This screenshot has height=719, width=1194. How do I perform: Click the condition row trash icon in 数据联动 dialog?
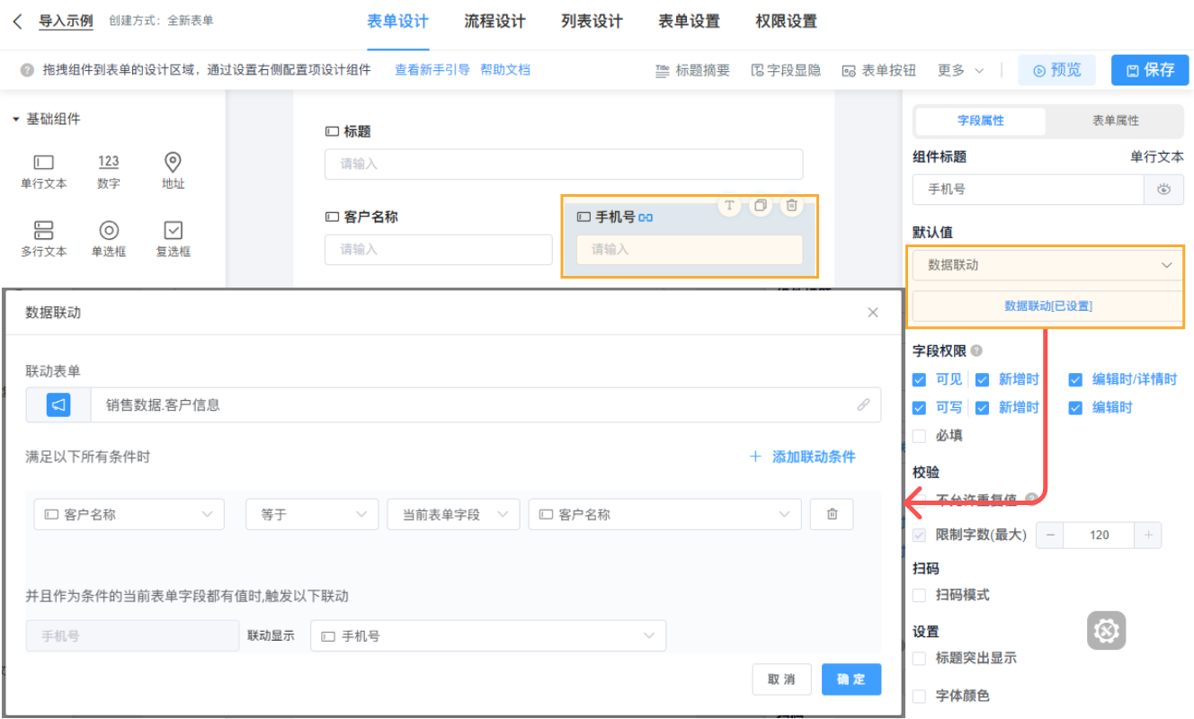832,514
